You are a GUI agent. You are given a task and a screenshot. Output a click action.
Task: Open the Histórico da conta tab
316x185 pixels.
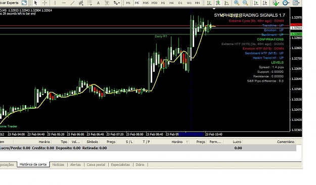[x=33, y=164]
